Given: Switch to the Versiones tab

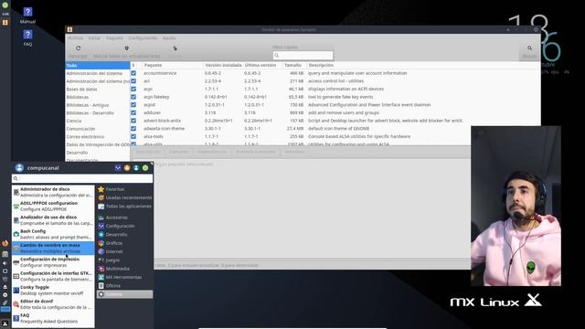Looking at the screenshot, I should click(294, 152).
